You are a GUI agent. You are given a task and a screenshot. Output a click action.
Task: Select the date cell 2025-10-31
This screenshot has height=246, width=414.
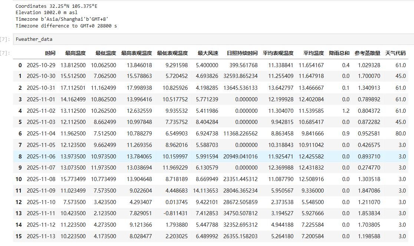41,88
